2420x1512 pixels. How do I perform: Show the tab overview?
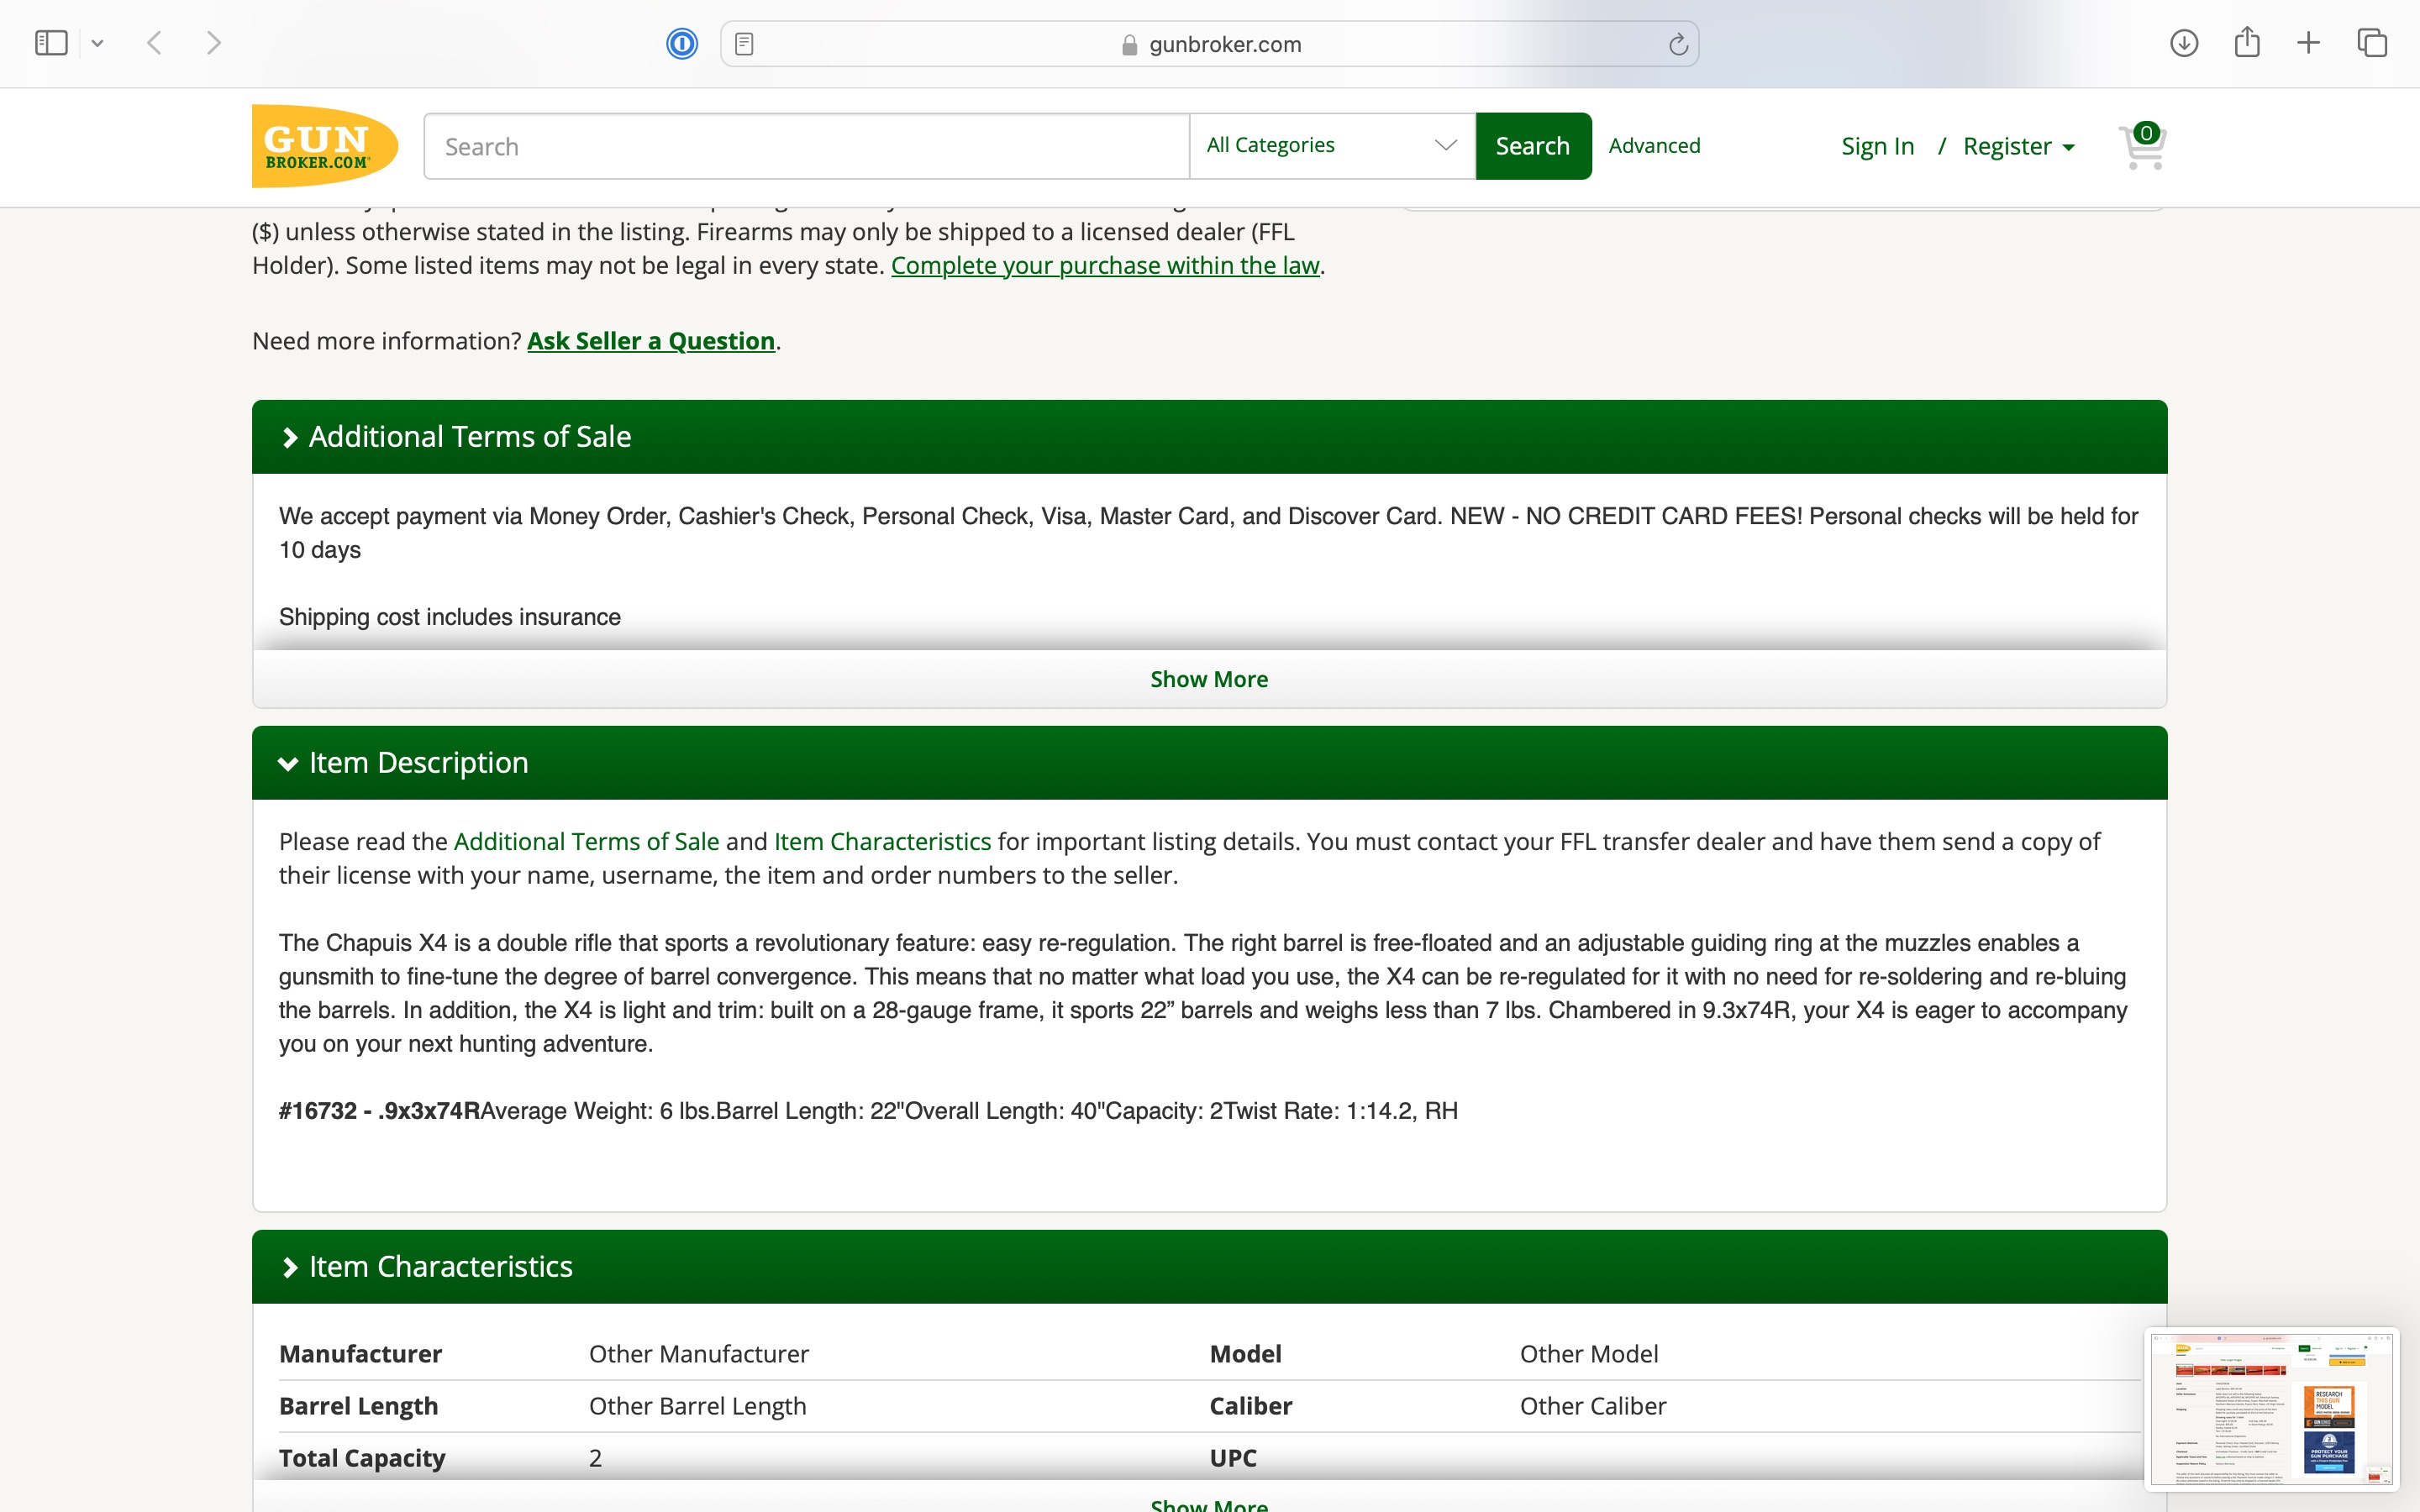(2372, 43)
